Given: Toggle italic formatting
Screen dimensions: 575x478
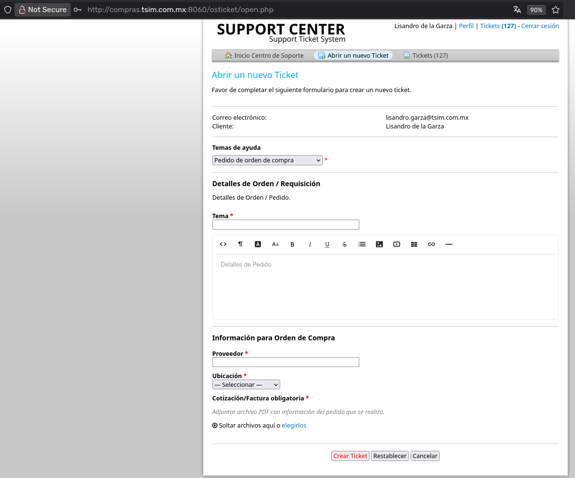Looking at the screenshot, I should point(310,244).
